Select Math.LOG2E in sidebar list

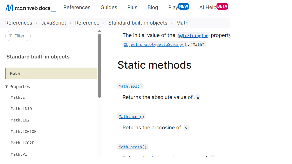[x=22, y=143]
